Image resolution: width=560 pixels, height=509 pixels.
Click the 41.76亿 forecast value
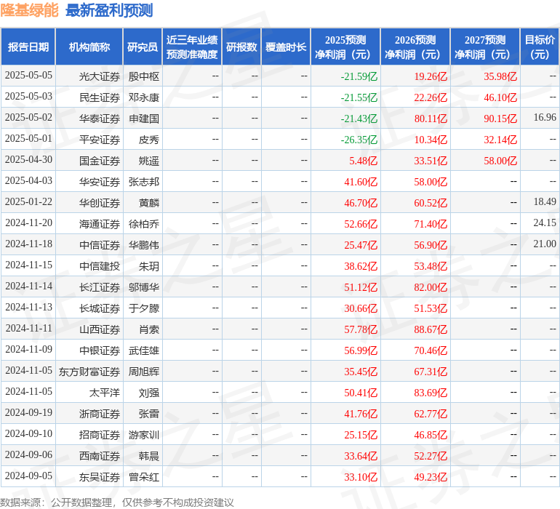point(361,414)
